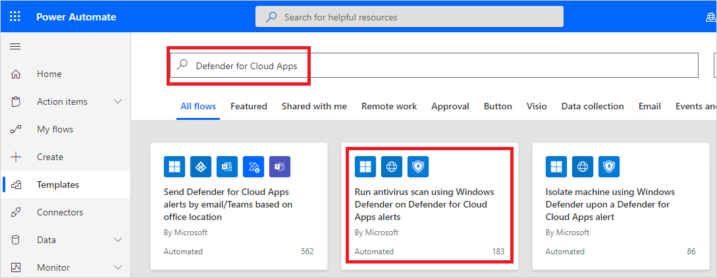Click shield icon on Run antivirus scan card

point(418,167)
